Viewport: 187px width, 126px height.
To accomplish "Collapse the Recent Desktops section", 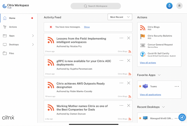I will (163, 107).
